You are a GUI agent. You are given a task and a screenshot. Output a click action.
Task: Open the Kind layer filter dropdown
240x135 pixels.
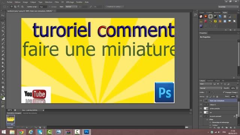[x=205, y=84]
